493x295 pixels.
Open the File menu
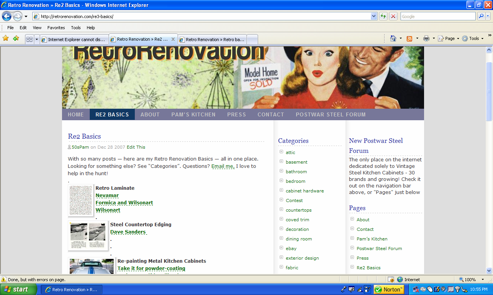[x=10, y=28]
